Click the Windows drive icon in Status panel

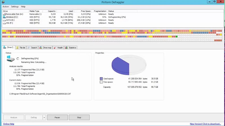11,59
